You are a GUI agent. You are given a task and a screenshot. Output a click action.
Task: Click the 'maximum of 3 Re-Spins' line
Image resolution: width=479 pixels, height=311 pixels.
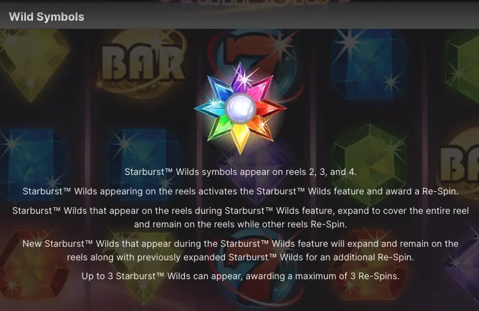[240, 276]
